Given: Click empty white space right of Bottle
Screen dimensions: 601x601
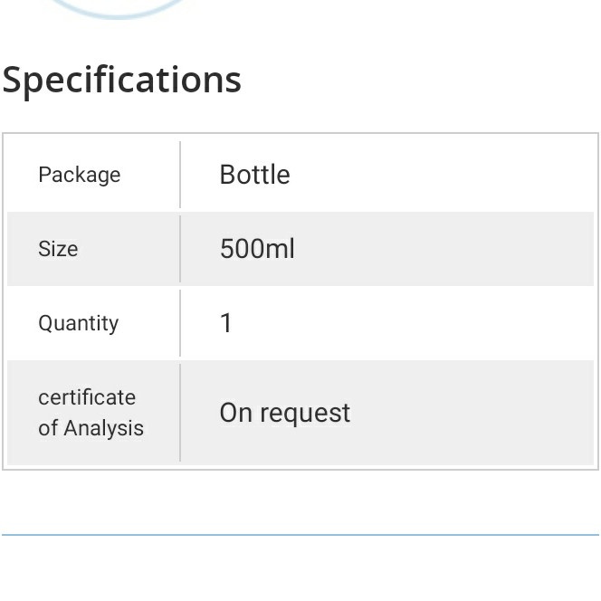Looking at the screenshot, I should click(x=453, y=175).
